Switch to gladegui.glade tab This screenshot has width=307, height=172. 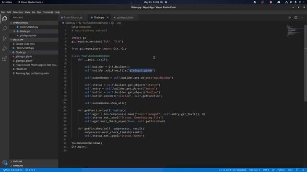coord(125,18)
